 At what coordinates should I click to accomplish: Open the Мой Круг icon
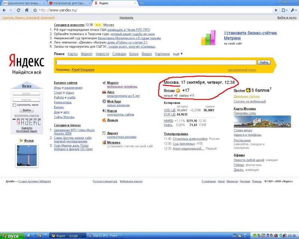point(104,101)
